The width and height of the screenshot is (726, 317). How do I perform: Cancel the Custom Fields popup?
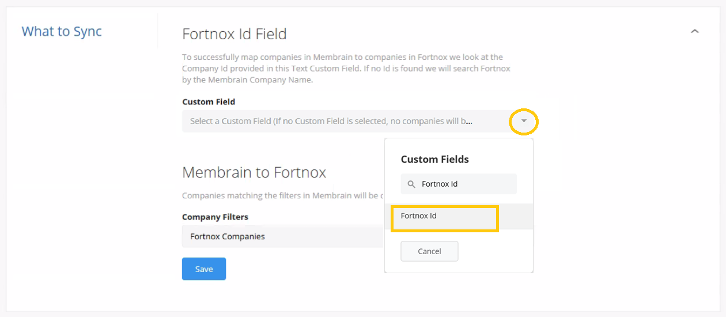pyautogui.click(x=429, y=251)
